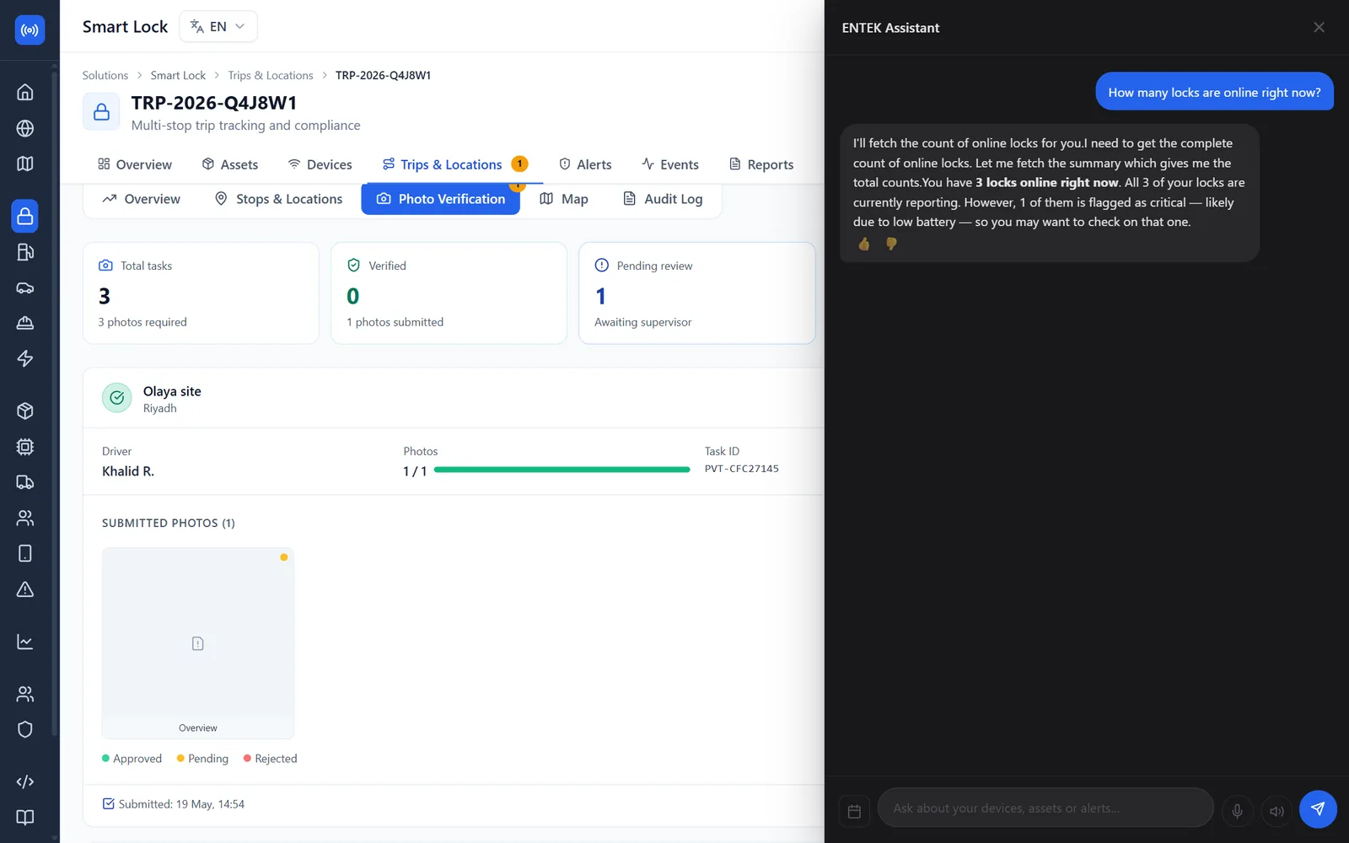
Task: Select the Pending review card
Action: (x=697, y=293)
